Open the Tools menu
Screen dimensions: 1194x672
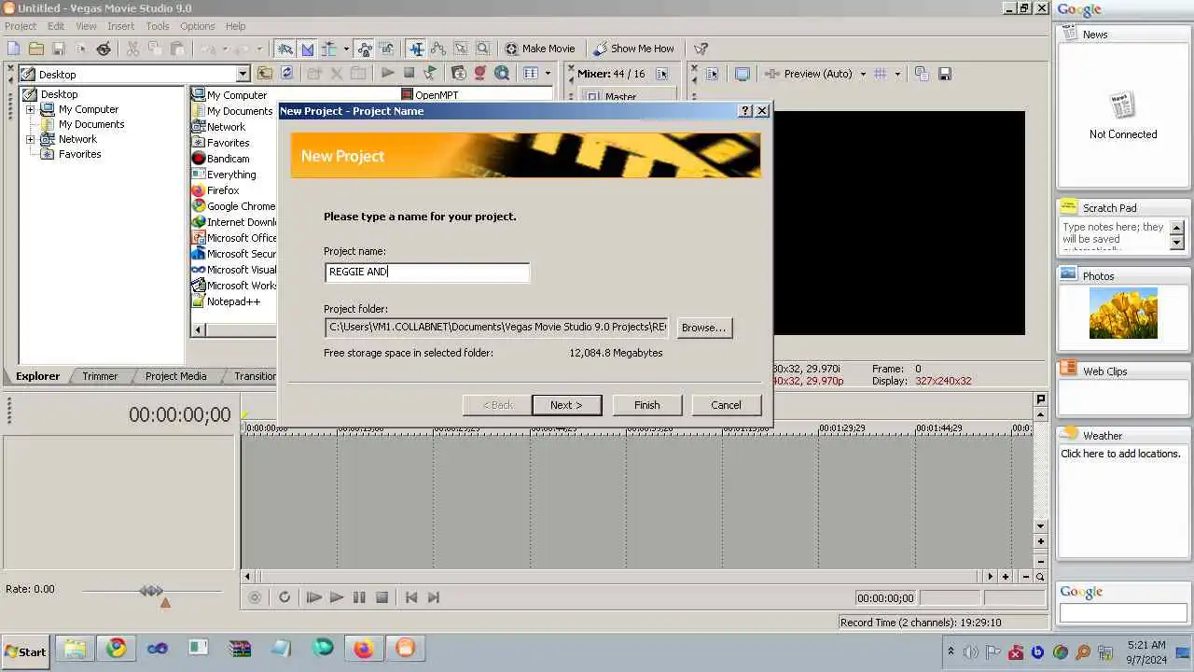point(157,26)
